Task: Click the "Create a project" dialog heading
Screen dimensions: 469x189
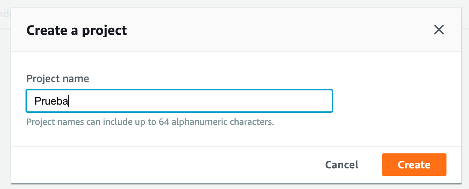Action: (77, 30)
